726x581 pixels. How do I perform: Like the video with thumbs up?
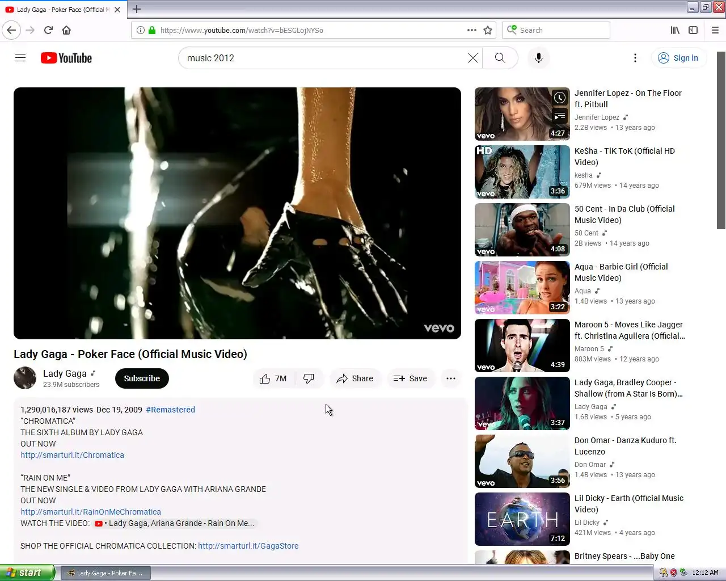(273, 378)
